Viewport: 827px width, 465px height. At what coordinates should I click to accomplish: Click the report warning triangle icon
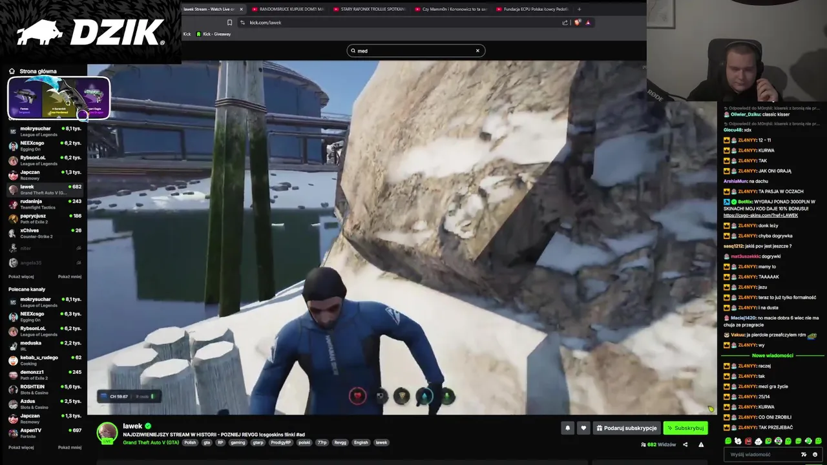pyautogui.click(x=701, y=444)
